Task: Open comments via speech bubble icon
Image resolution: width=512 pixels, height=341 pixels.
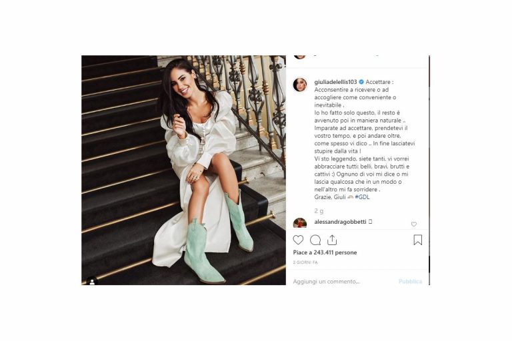Action: point(315,240)
